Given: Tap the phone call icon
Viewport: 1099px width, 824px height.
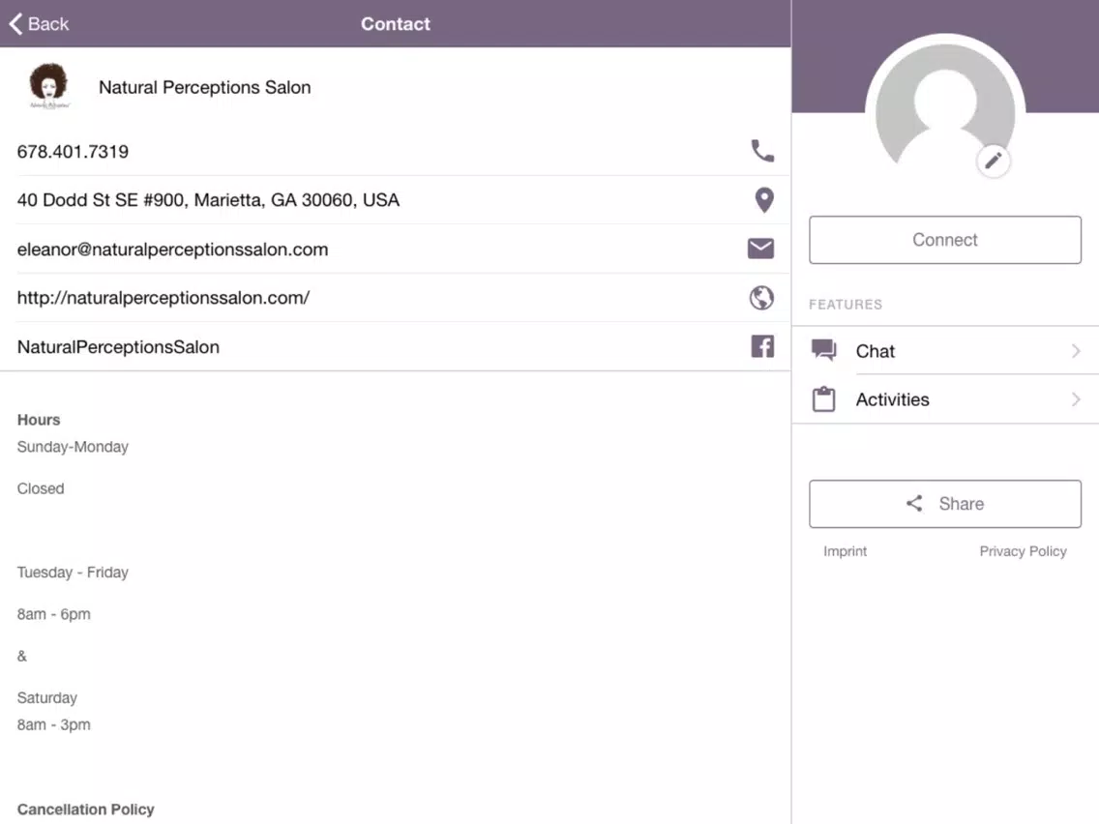Looking at the screenshot, I should pos(762,151).
